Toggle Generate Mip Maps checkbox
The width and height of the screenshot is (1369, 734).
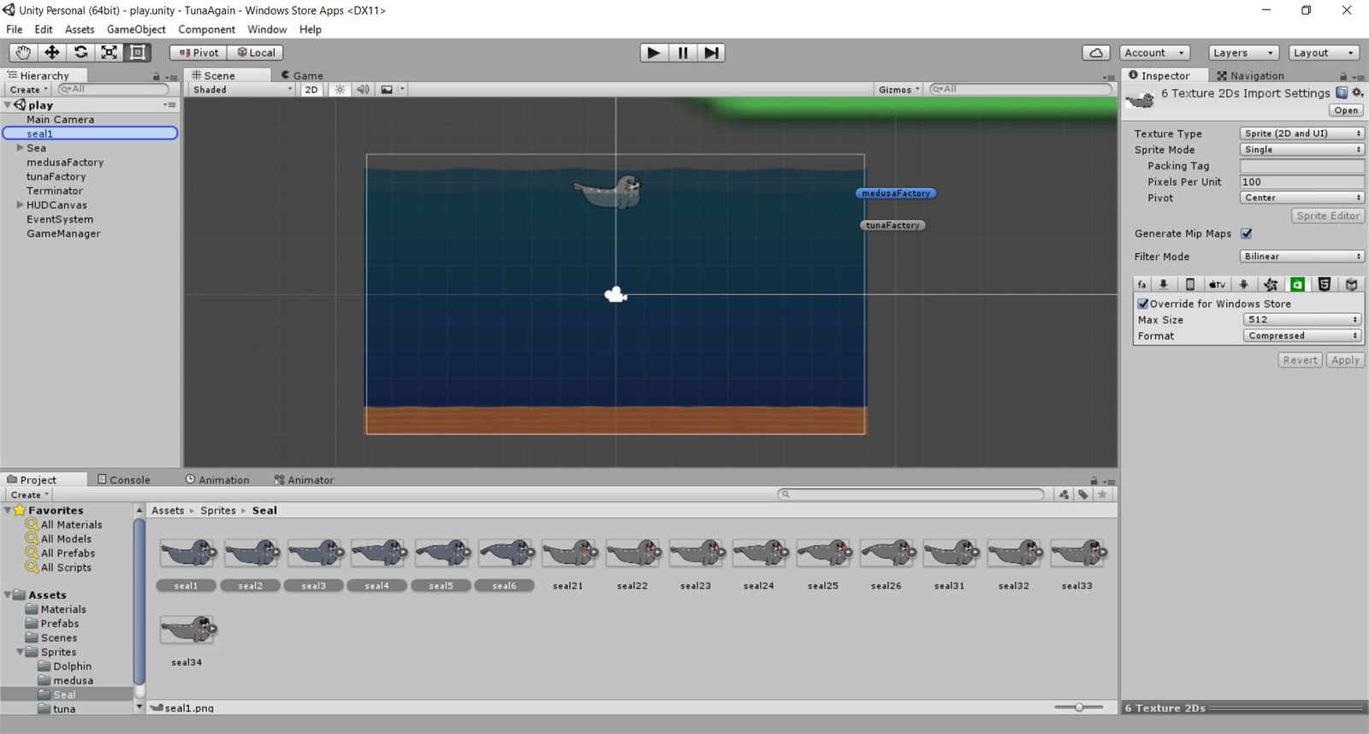1247,234
